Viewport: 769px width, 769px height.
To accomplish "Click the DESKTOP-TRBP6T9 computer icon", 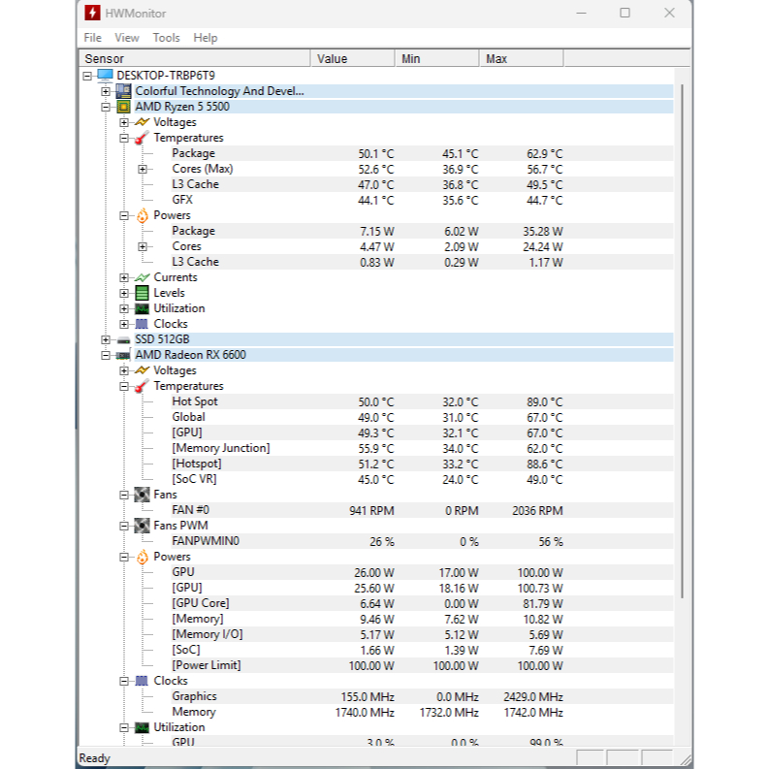I will (105, 76).
